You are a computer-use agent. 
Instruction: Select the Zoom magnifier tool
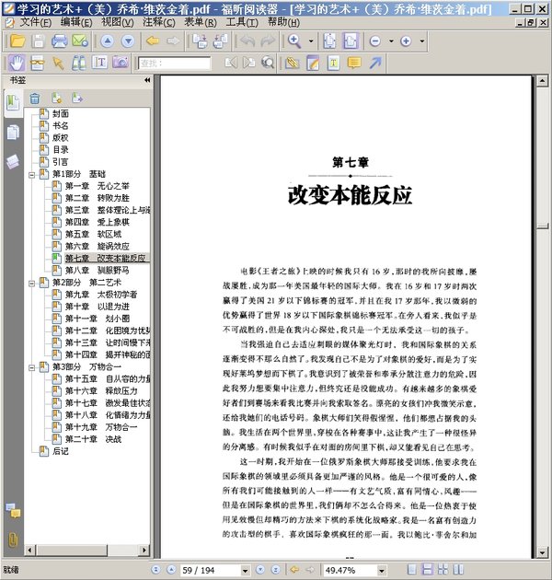click(x=294, y=41)
